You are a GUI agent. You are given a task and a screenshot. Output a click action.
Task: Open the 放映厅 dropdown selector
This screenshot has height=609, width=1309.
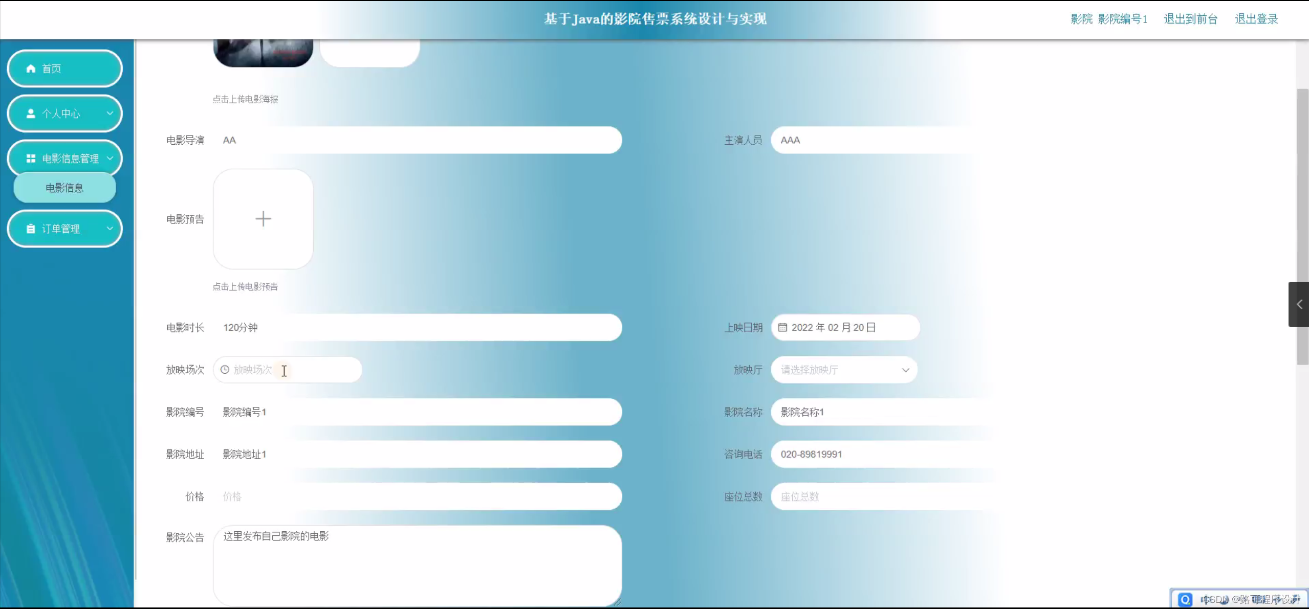[844, 370]
